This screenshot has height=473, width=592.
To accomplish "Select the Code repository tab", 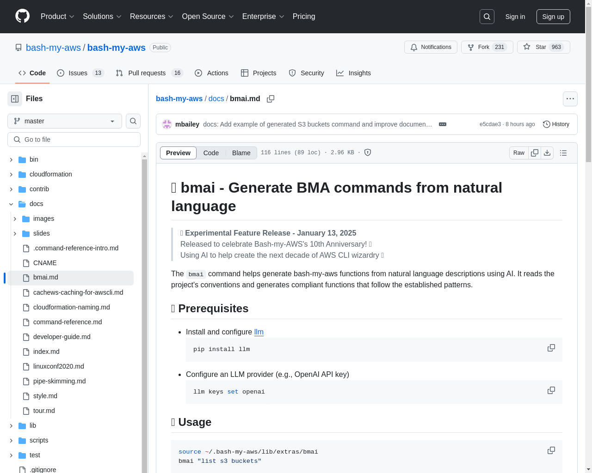I will [x=32, y=73].
